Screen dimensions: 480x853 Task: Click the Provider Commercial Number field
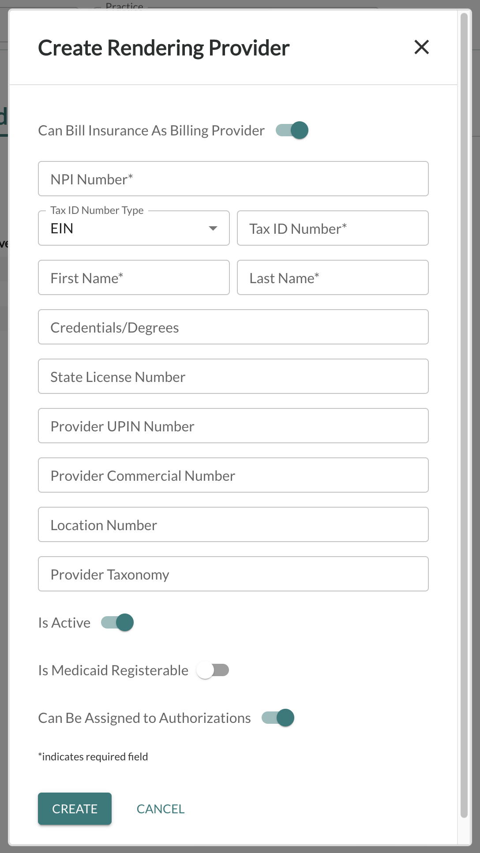233,475
